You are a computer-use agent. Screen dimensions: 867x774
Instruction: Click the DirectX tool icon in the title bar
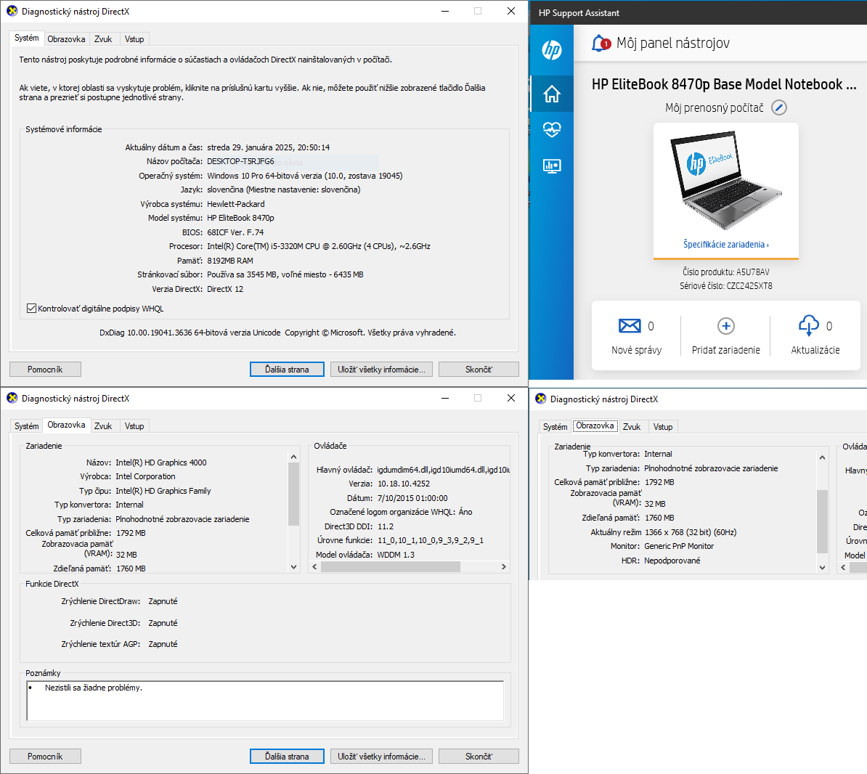click(x=10, y=11)
